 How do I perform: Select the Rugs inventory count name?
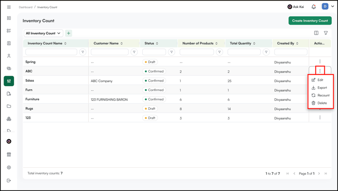(x=29, y=108)
